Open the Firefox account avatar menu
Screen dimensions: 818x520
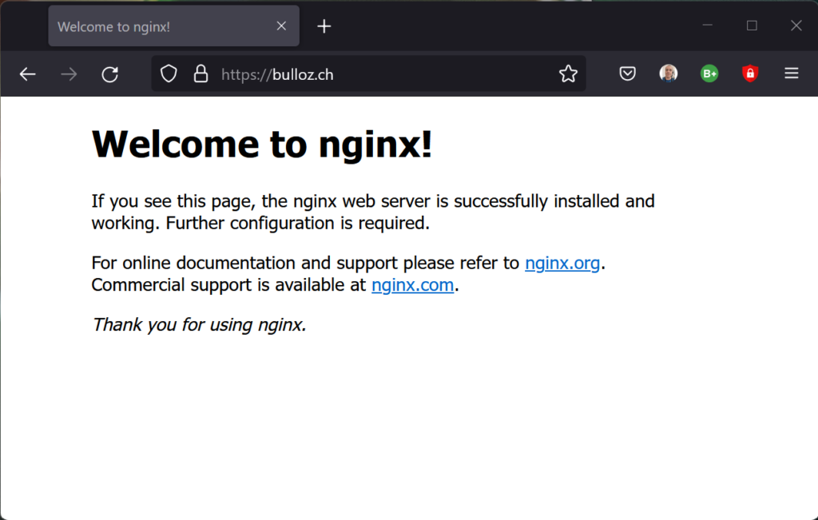pos(669,73)
